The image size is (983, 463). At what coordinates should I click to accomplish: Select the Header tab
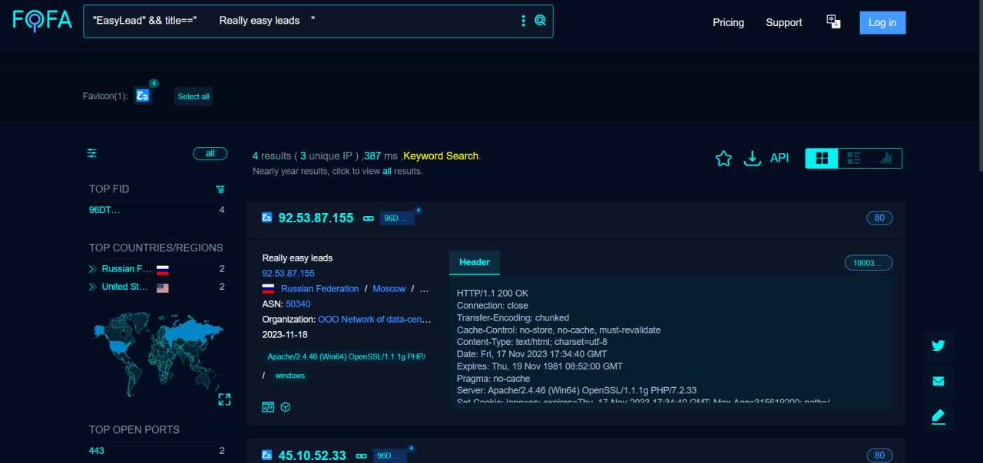coord(475,262)
